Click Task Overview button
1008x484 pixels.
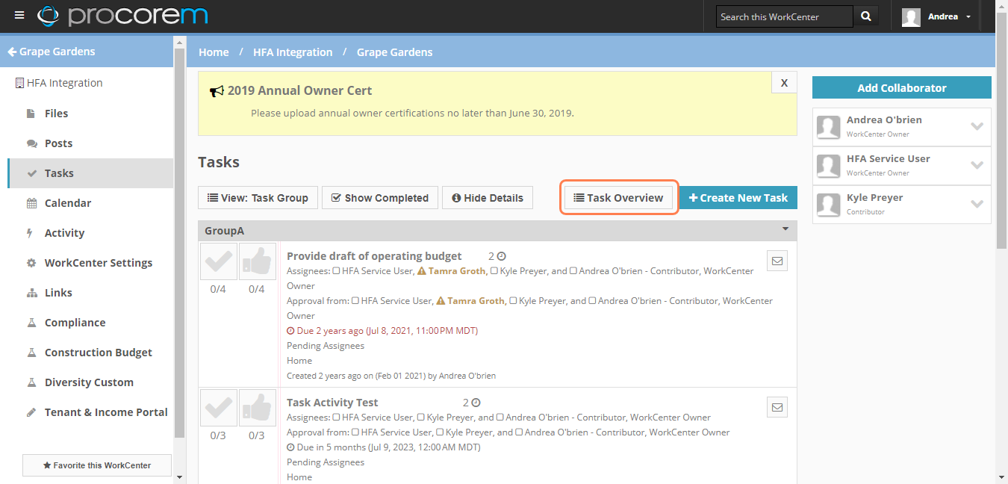[619, 198]
